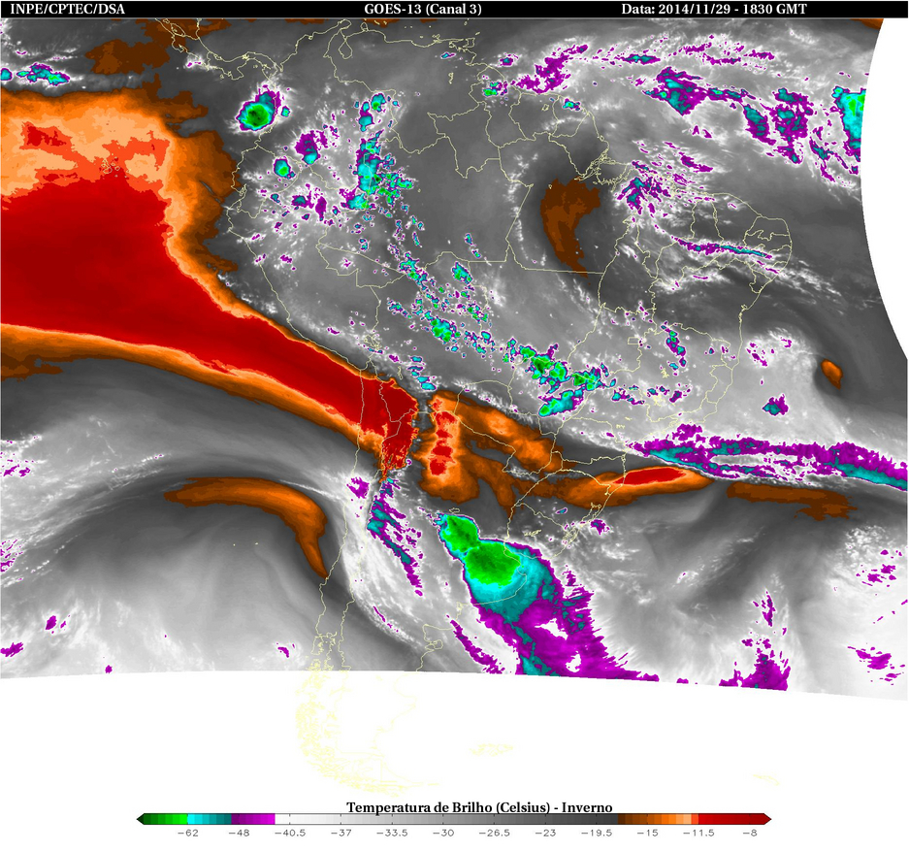Click the -37 value on the color scale
This screenshot has width=909, height=851.
(x=341, y=833)
